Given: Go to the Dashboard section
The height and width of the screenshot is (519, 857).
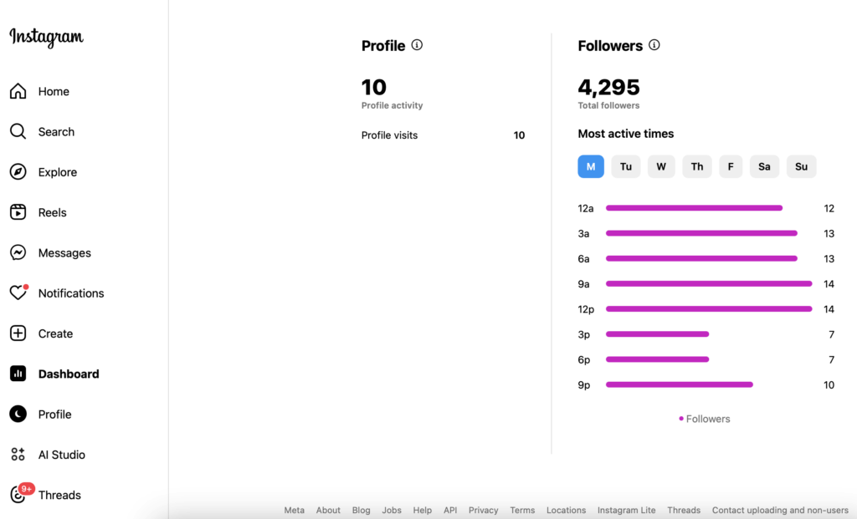Looking at the screenshot, I should pyautogui.click(x=68, y=374).
